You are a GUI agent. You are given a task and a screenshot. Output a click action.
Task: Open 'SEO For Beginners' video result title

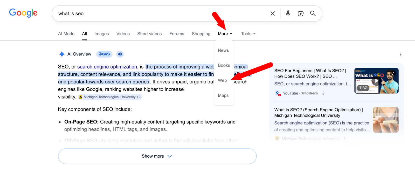tap(310, 73)
